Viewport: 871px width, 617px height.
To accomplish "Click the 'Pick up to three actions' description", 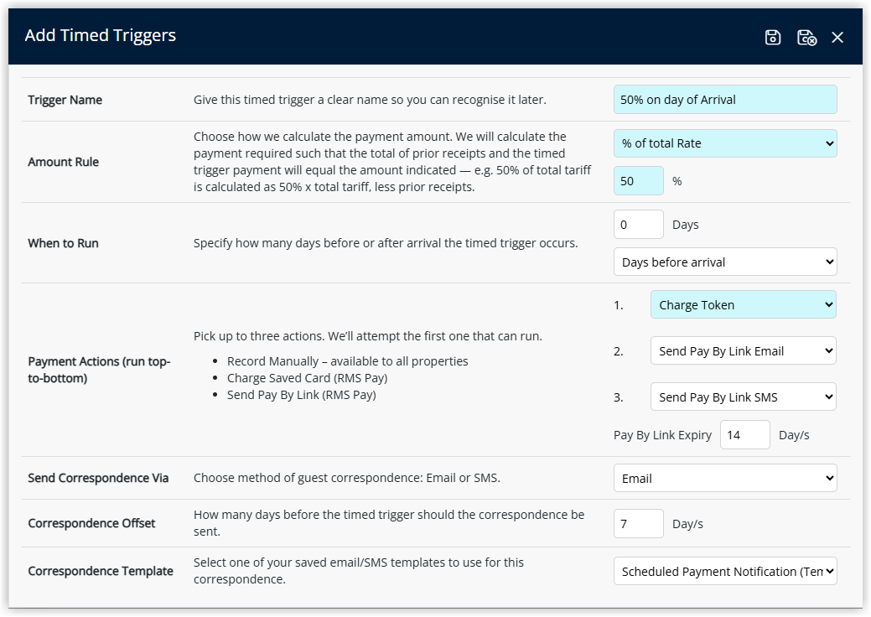I will 368,336.
